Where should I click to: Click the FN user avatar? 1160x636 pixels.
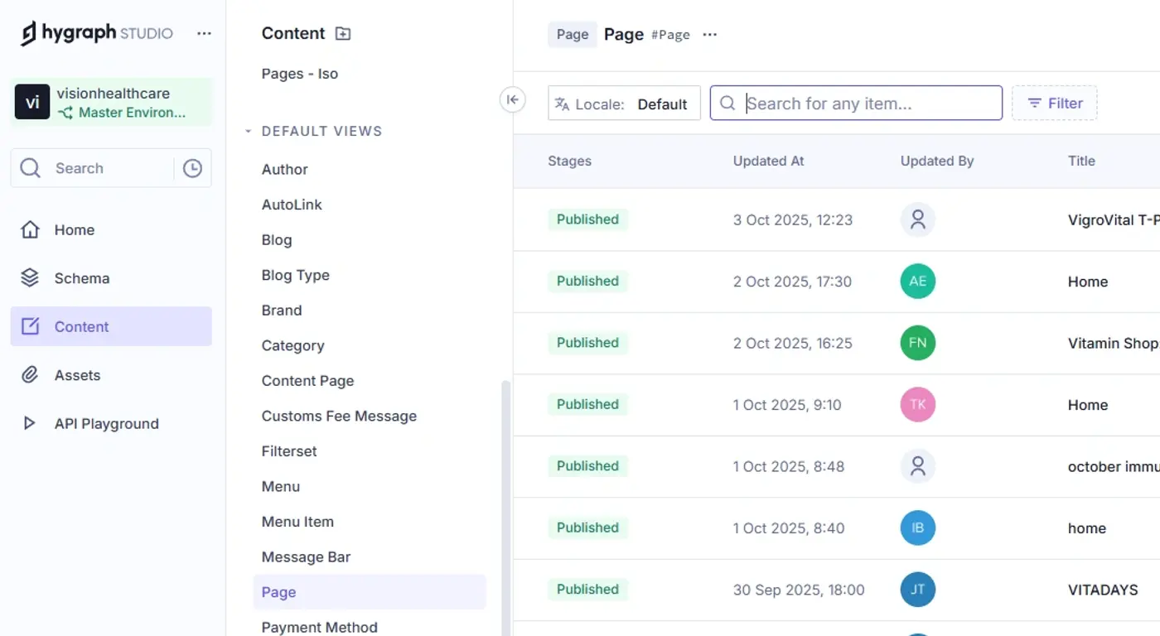(x=918, y=343)
